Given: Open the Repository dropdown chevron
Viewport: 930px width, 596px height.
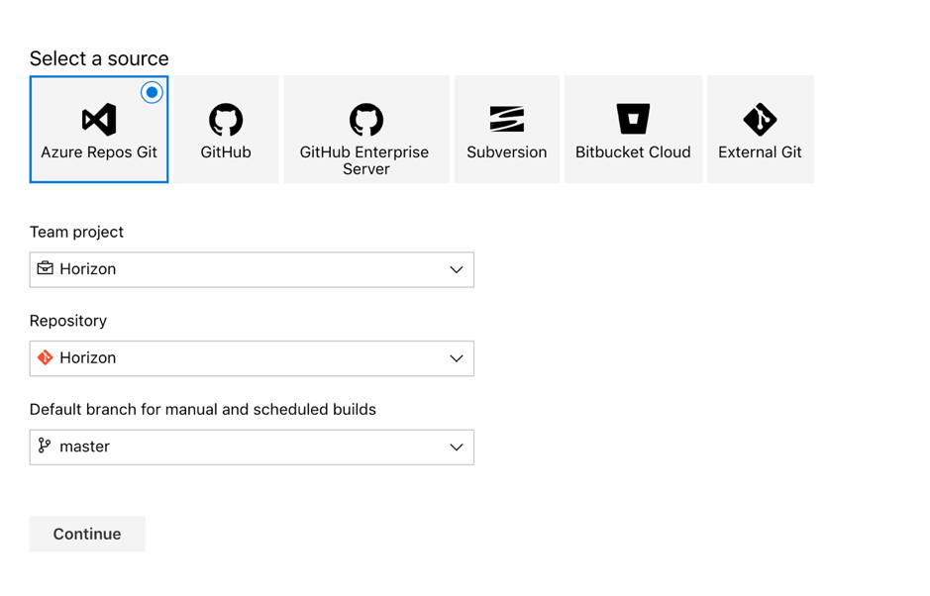Looking at the screenshot, I should coord(457,358).
